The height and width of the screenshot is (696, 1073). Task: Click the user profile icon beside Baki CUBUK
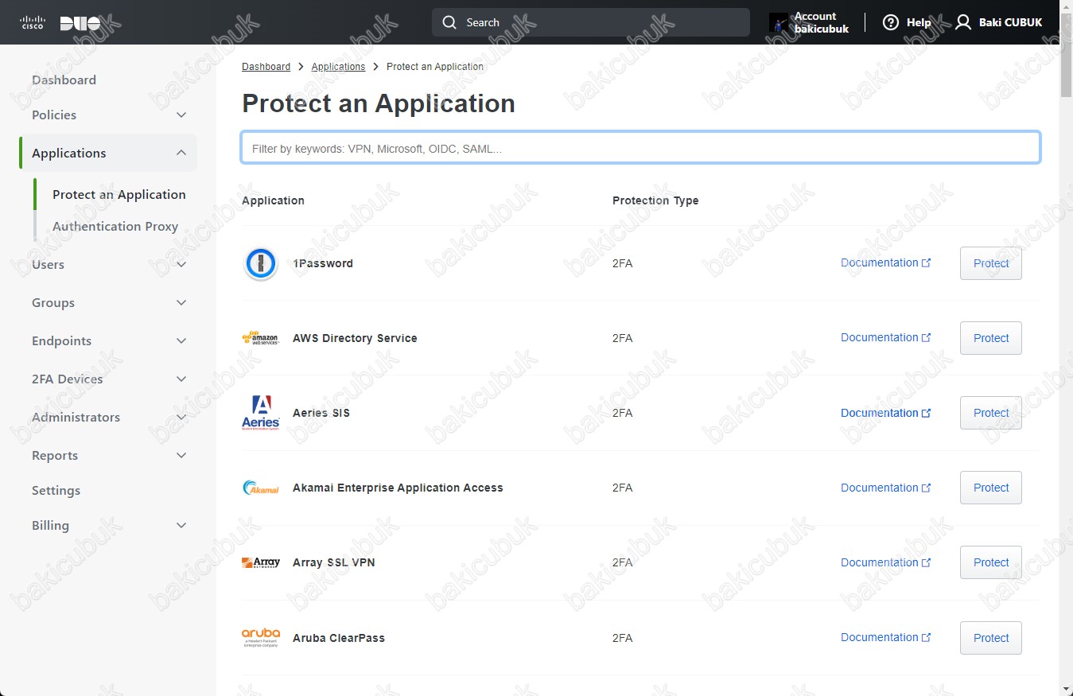(963, 22)
